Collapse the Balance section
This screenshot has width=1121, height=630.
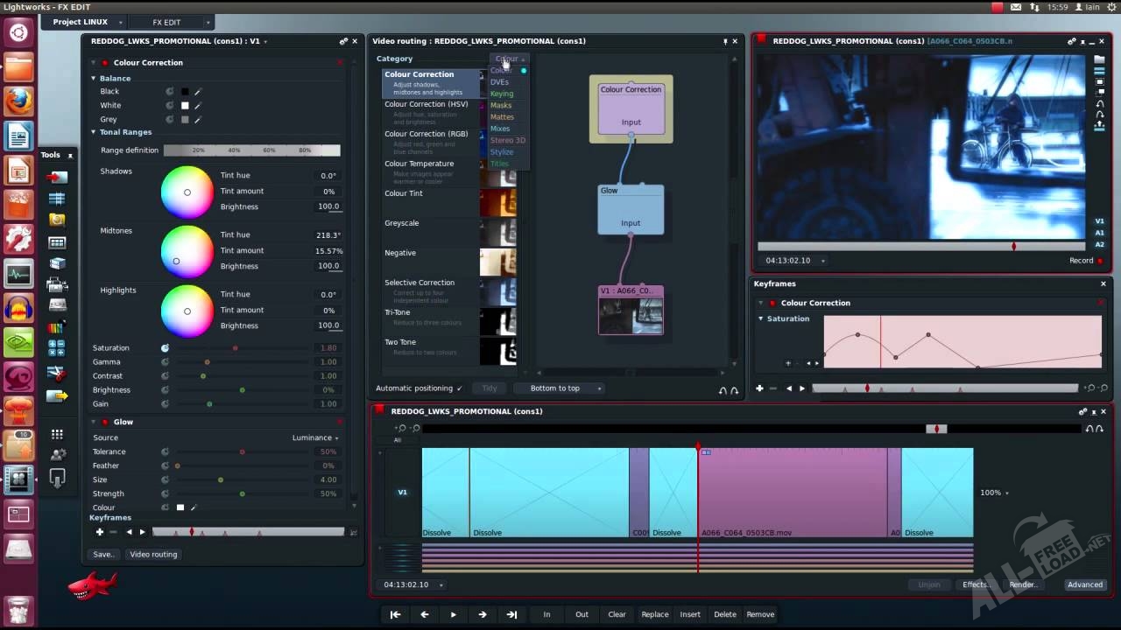94,79
